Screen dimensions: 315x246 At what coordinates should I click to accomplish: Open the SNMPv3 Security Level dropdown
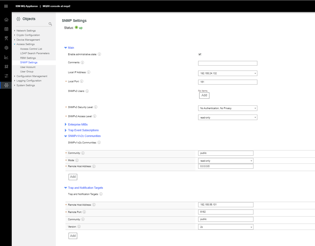(228, 108)
